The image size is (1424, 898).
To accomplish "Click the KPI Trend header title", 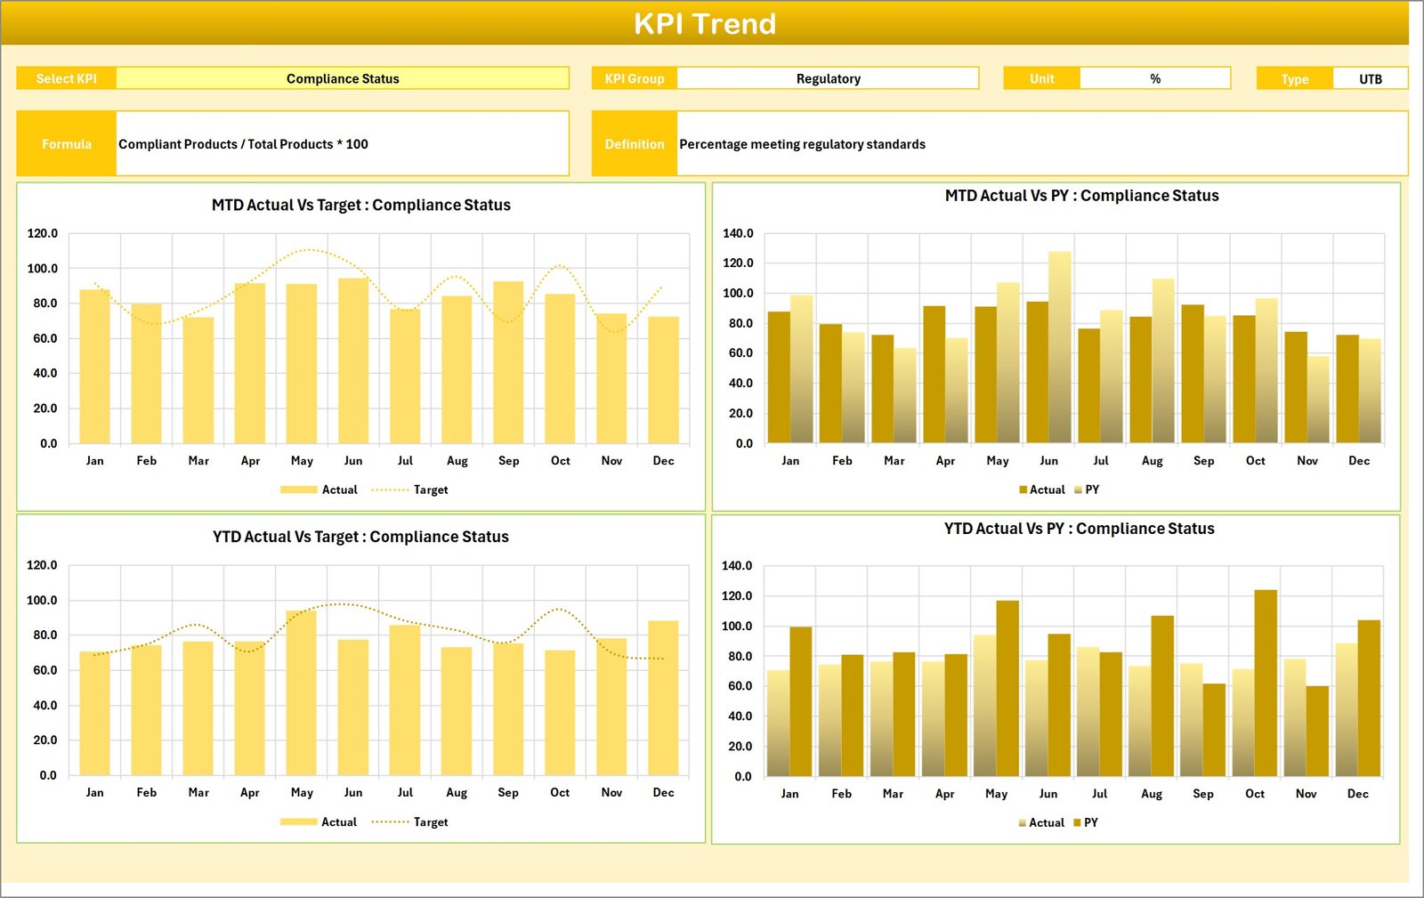I will click(x=705, y=24).
